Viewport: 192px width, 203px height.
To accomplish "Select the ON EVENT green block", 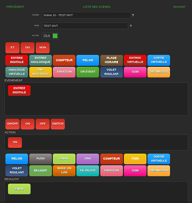I will 88,72.
